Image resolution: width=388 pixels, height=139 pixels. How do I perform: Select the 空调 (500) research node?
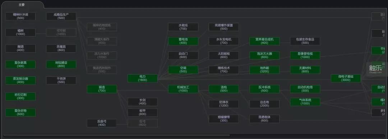coord(183,69)
